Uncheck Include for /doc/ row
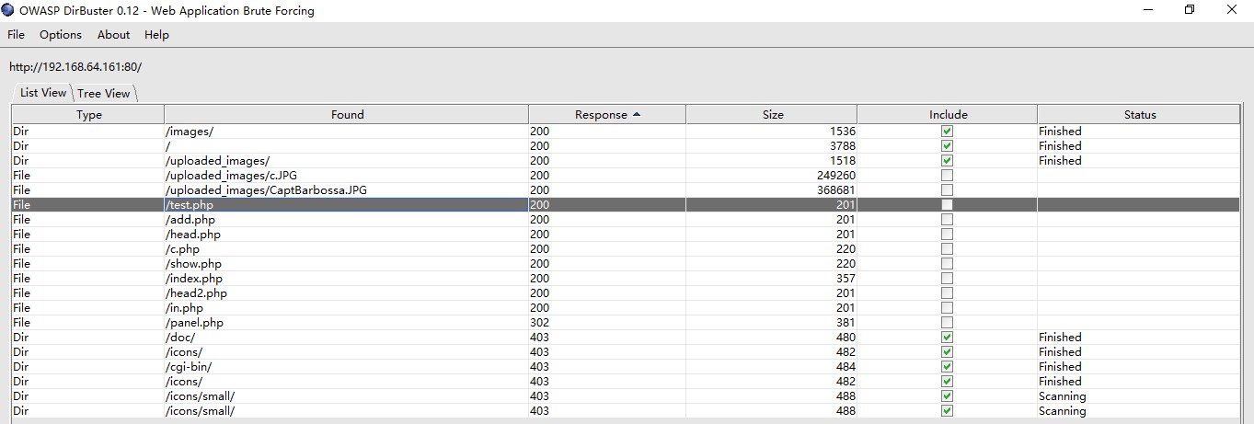The image size is (1254, 424). pos(948,338)
